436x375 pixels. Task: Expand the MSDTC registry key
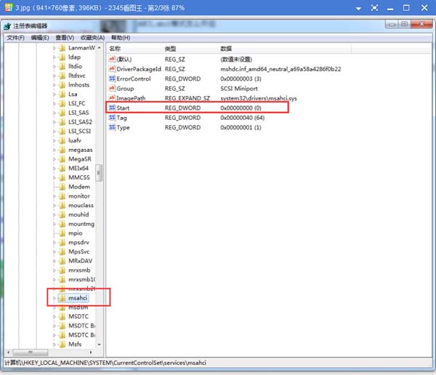pyautogui.click(x=54, y=317)
